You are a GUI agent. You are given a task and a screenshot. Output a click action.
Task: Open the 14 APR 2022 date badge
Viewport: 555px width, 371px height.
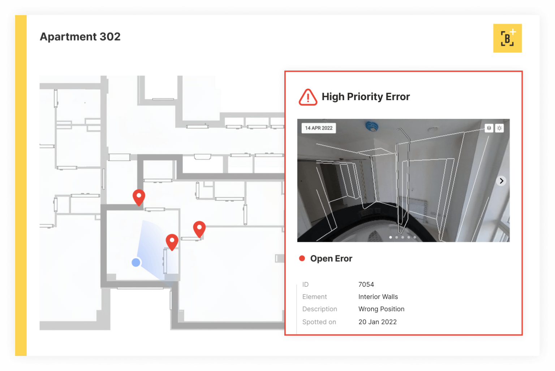click(319, 128)
